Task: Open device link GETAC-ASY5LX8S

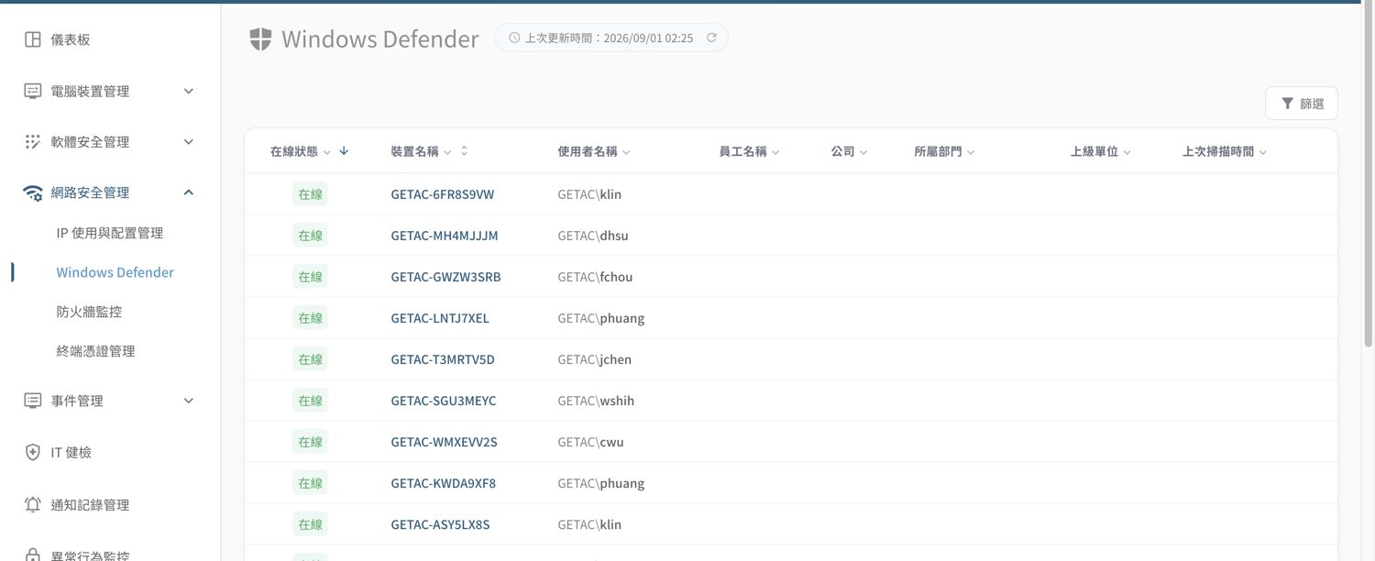Action: 440,524
